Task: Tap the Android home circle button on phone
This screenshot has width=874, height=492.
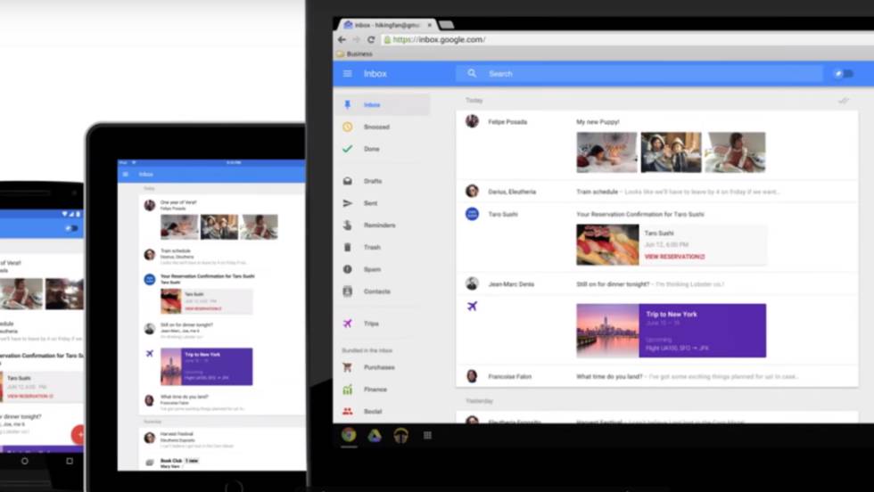Action: 25,462
